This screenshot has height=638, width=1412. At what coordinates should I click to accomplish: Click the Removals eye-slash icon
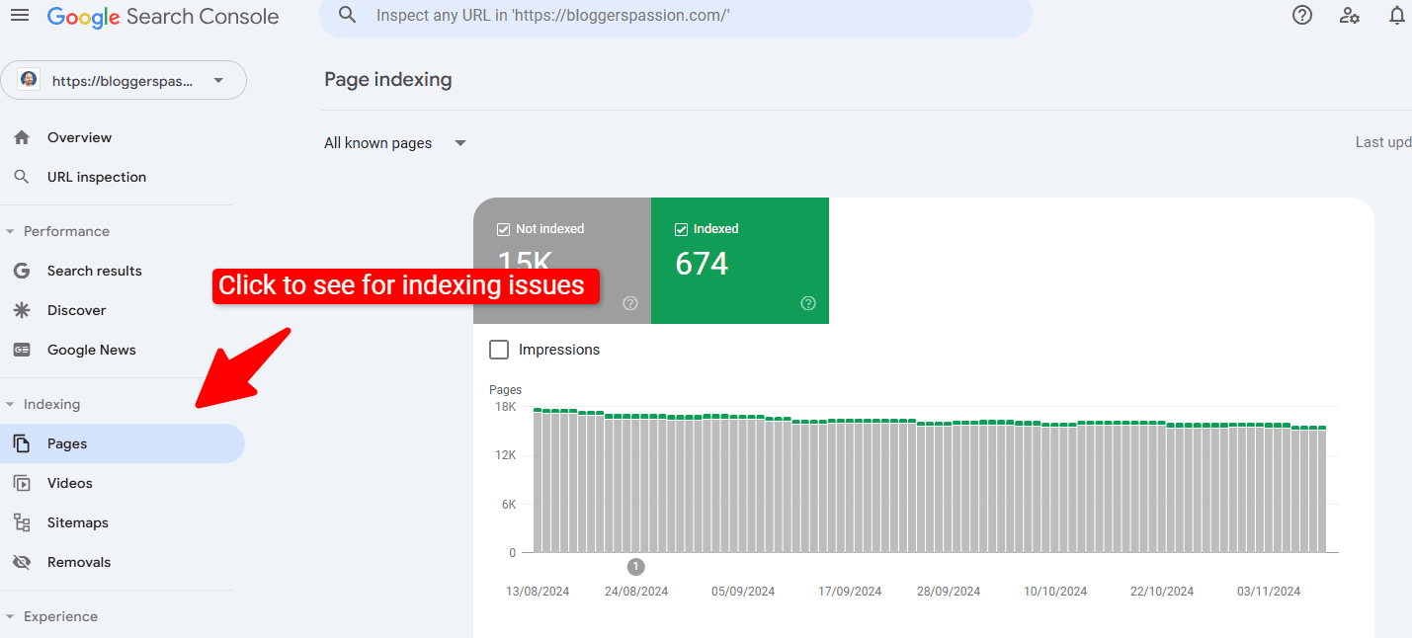coord(22,562)
